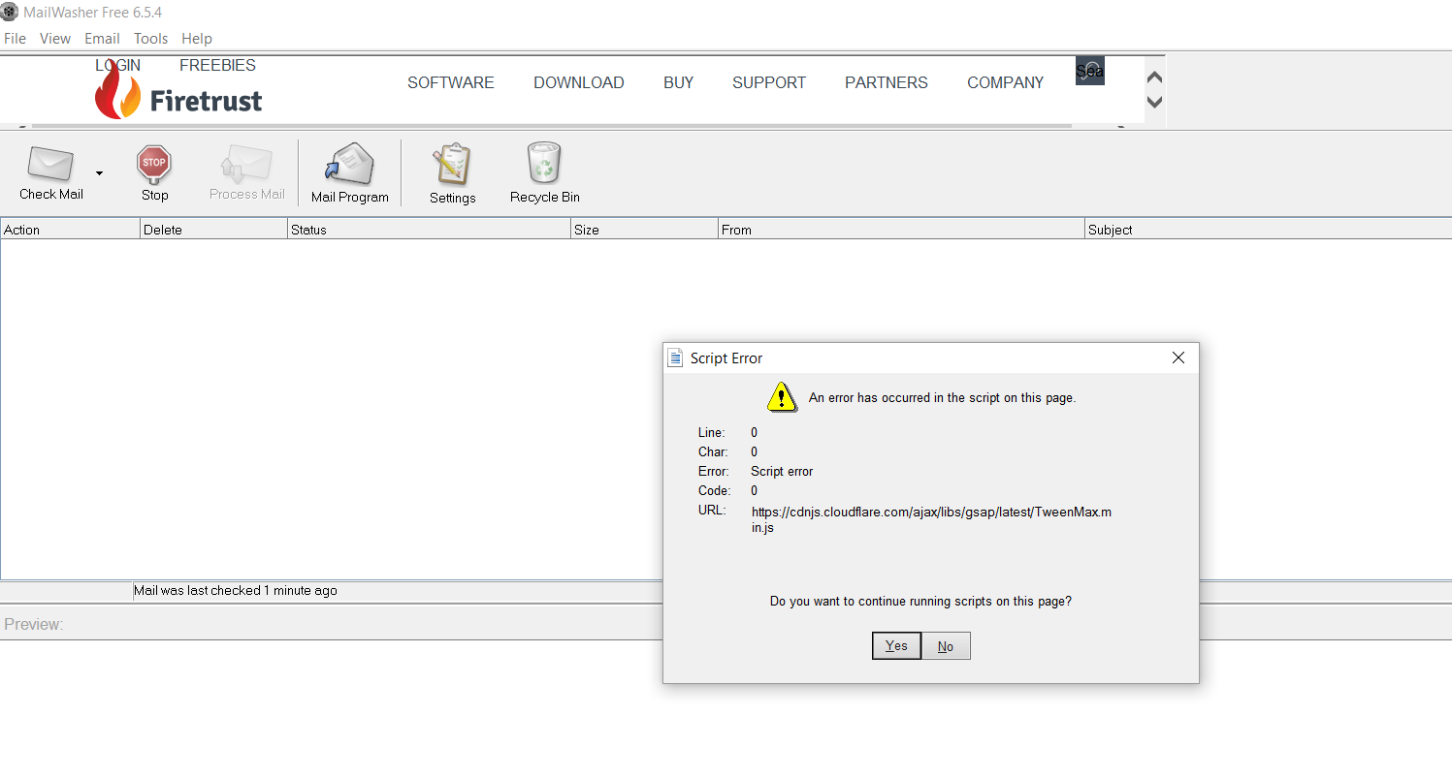Open the Help menu
This screenshot has width=1452, height=777.
click(197, 39)
